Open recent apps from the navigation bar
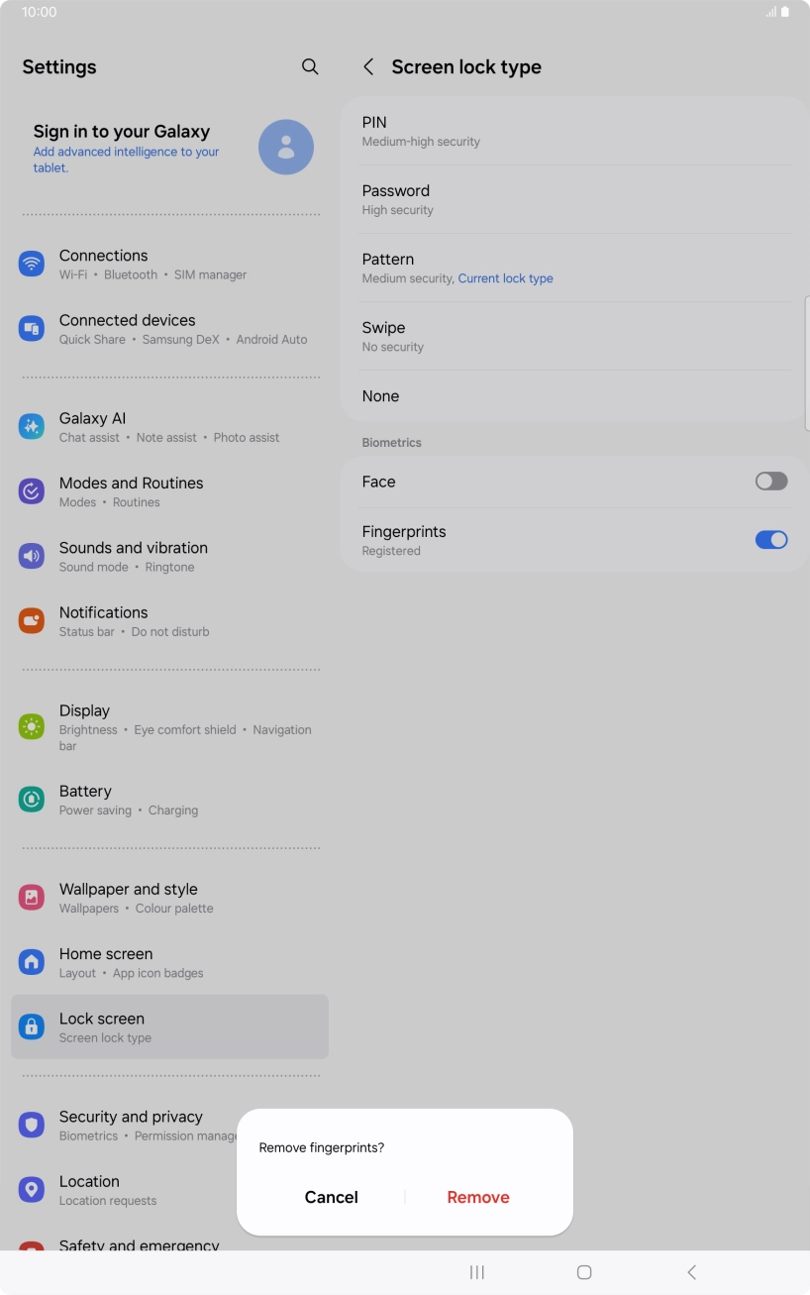The height and width of the screenshot is (1295, 810). click(477, 1272)
